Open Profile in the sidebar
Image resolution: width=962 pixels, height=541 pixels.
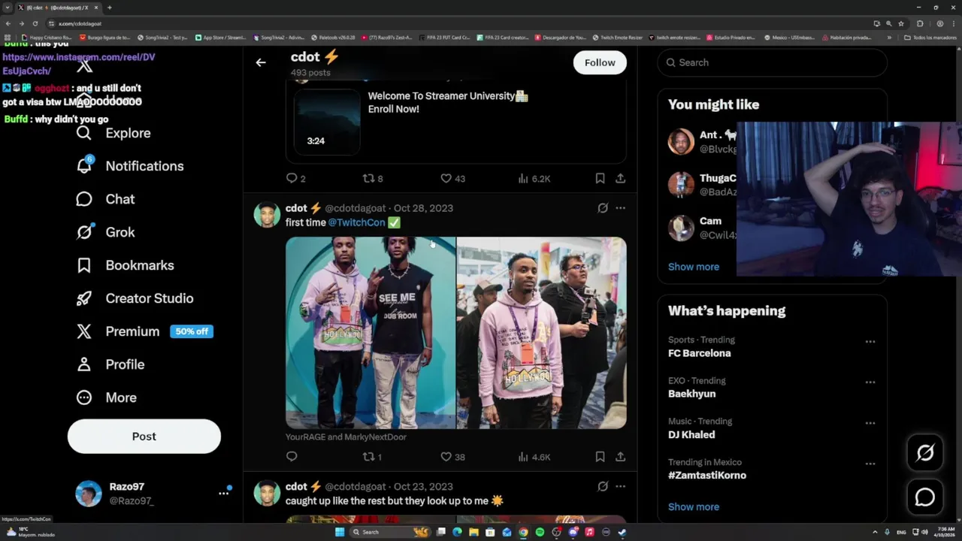coord(110,364)
